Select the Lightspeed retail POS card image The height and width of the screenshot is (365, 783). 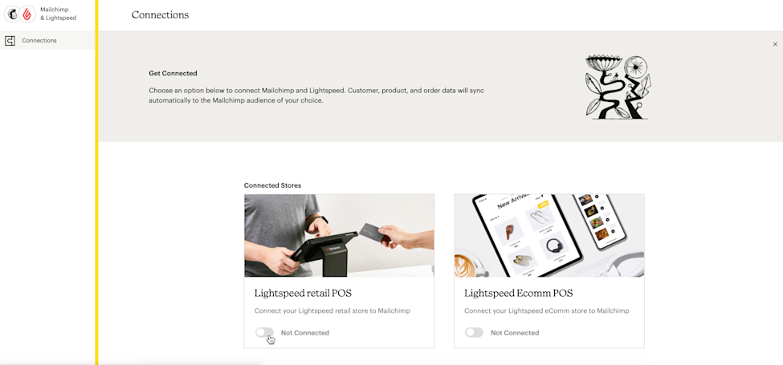pos(339,235)
